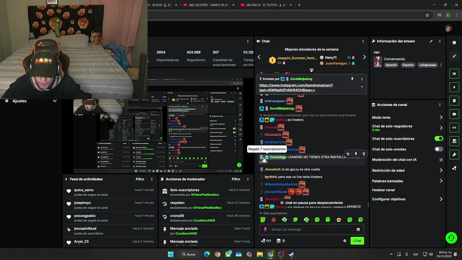The width and height of the screenshot is (462, 260).
Task: Open File Explorer from taskbar
Action: [260, 254]
